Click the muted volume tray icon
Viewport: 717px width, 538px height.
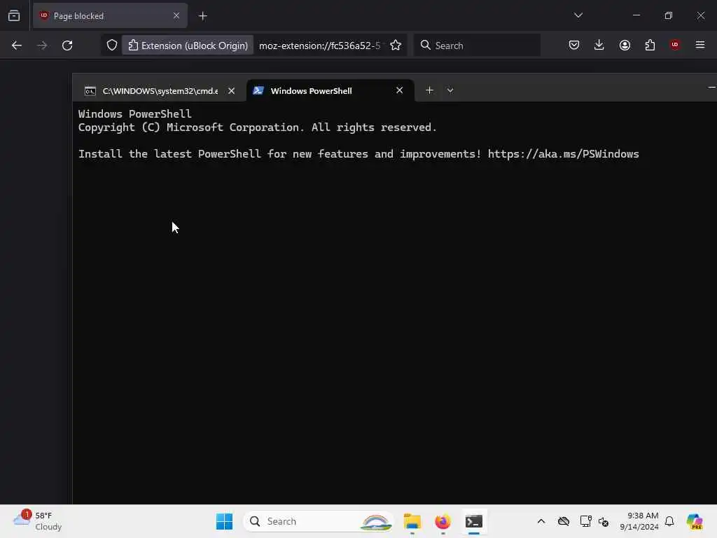604,521
